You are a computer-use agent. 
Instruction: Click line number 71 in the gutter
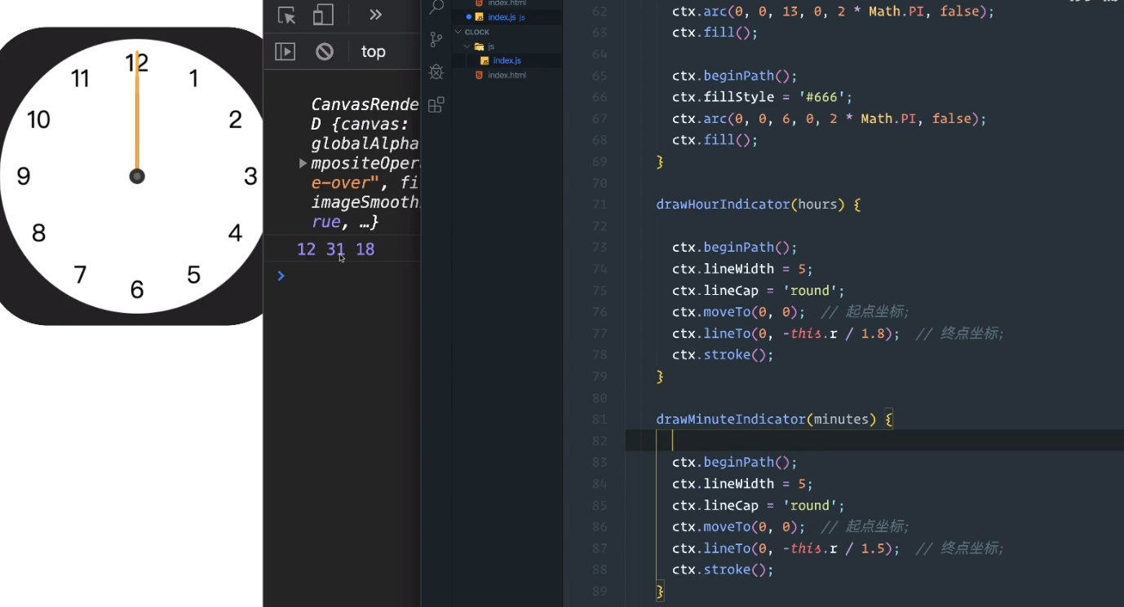click(x=600, y=205)
